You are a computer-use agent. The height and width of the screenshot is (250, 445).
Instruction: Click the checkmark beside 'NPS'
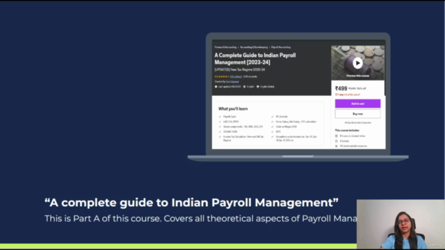pos(272,131)
